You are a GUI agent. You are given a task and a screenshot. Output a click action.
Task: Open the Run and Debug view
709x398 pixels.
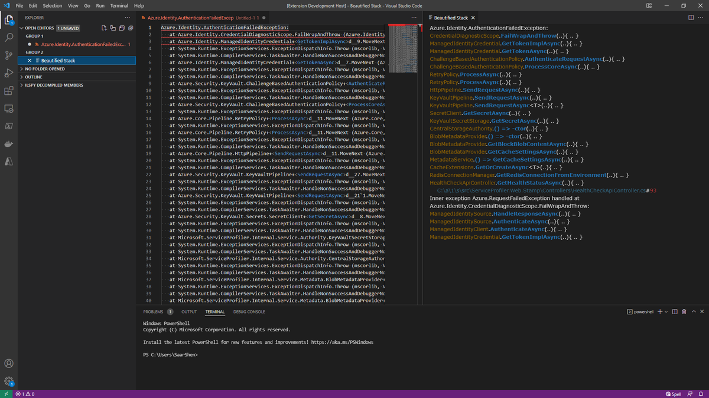point(9,73)
